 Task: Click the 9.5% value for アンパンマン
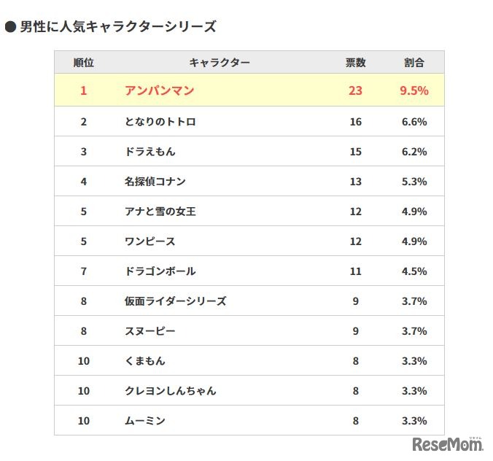414,91
